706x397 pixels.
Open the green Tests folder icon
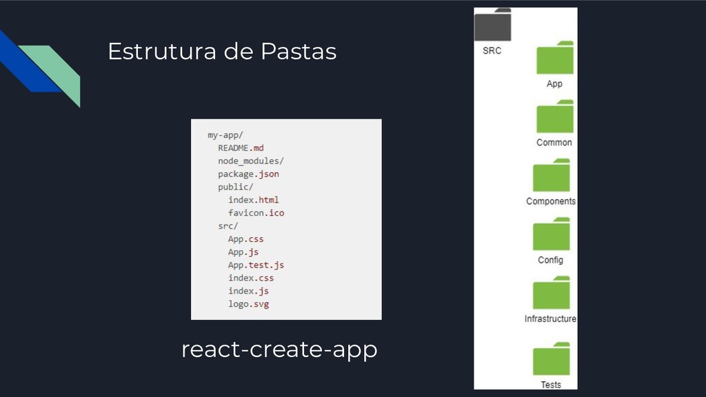point(551,358)
